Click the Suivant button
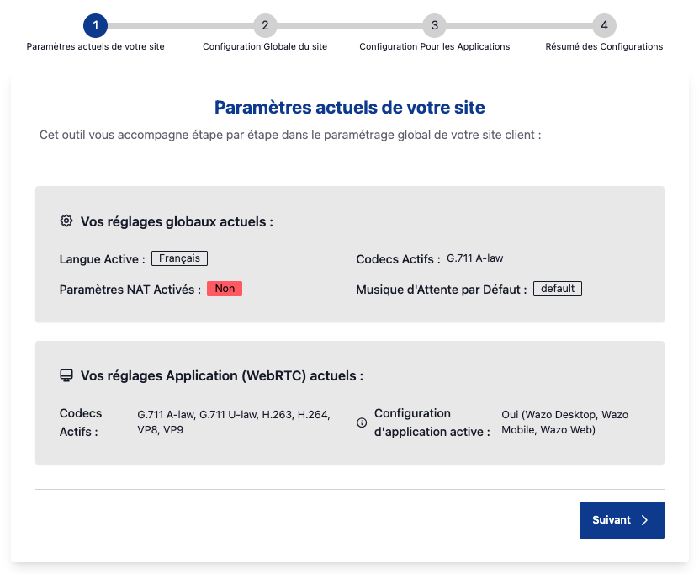This screenshot has height=574, width=699. point(622,520)
